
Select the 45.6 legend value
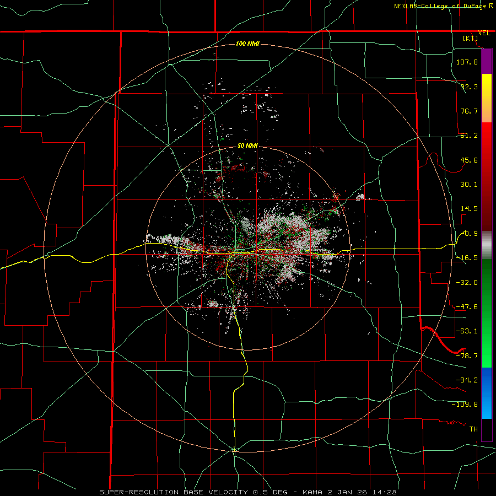point(469,160)
